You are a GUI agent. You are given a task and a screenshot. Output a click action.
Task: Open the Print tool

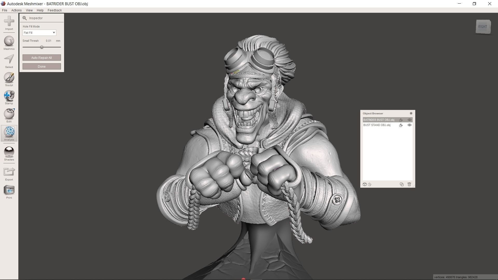(x=9, y=192)
